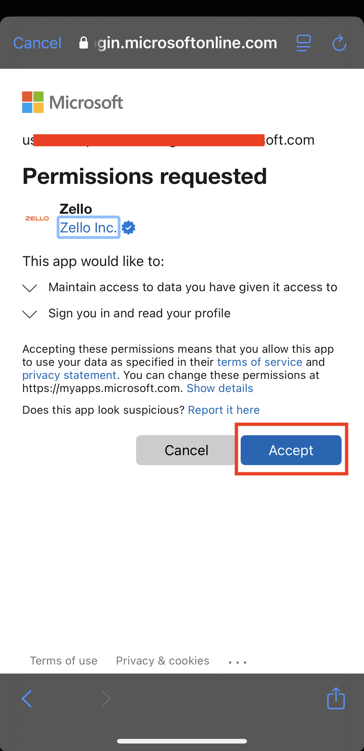Open the privacy statement link
364x751 pixels.
(x=69, y=375)
